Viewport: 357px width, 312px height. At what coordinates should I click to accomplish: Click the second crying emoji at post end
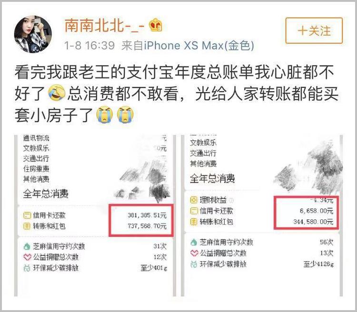pyautogui.click(x=125, y=114)
